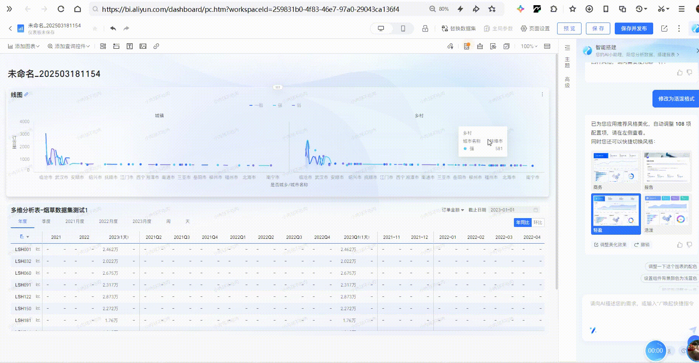Screen dimensions: 699x363
Task: Toggle the 弱 legend series in line chart
Action: click(x=297, y=105)
